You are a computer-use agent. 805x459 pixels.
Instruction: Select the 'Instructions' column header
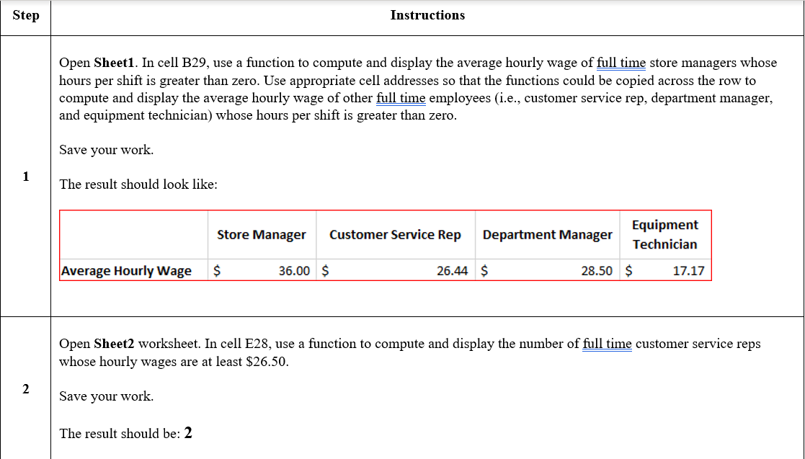(x=427, y=15)
